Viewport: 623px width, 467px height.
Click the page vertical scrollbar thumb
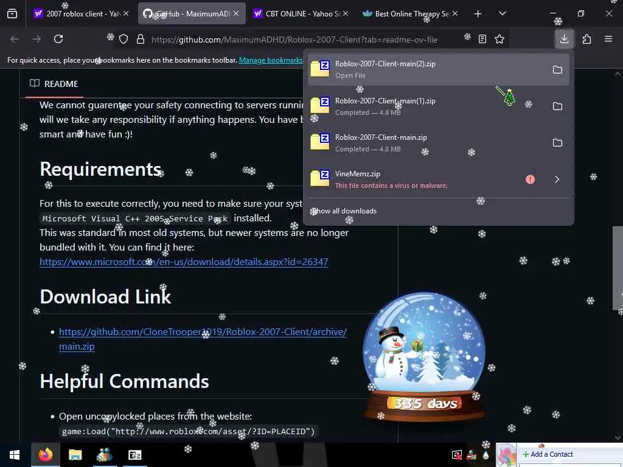point(618,268)
